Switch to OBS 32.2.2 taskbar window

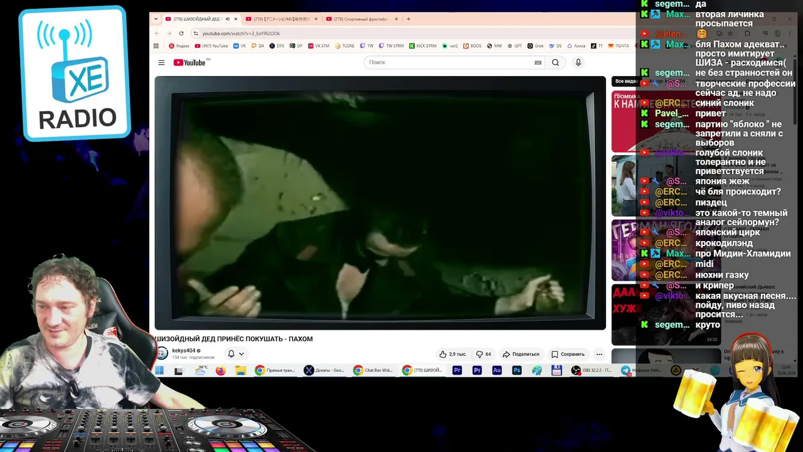click(x=591, y=370)
